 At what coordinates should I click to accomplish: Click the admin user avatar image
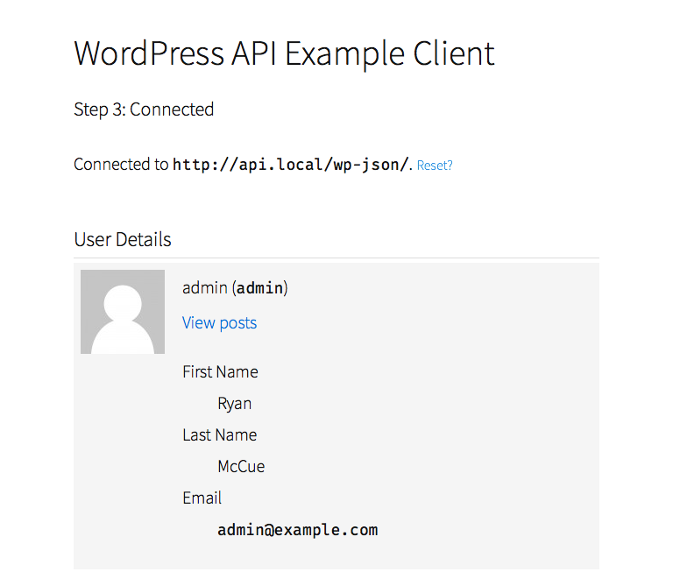[123, 312]
